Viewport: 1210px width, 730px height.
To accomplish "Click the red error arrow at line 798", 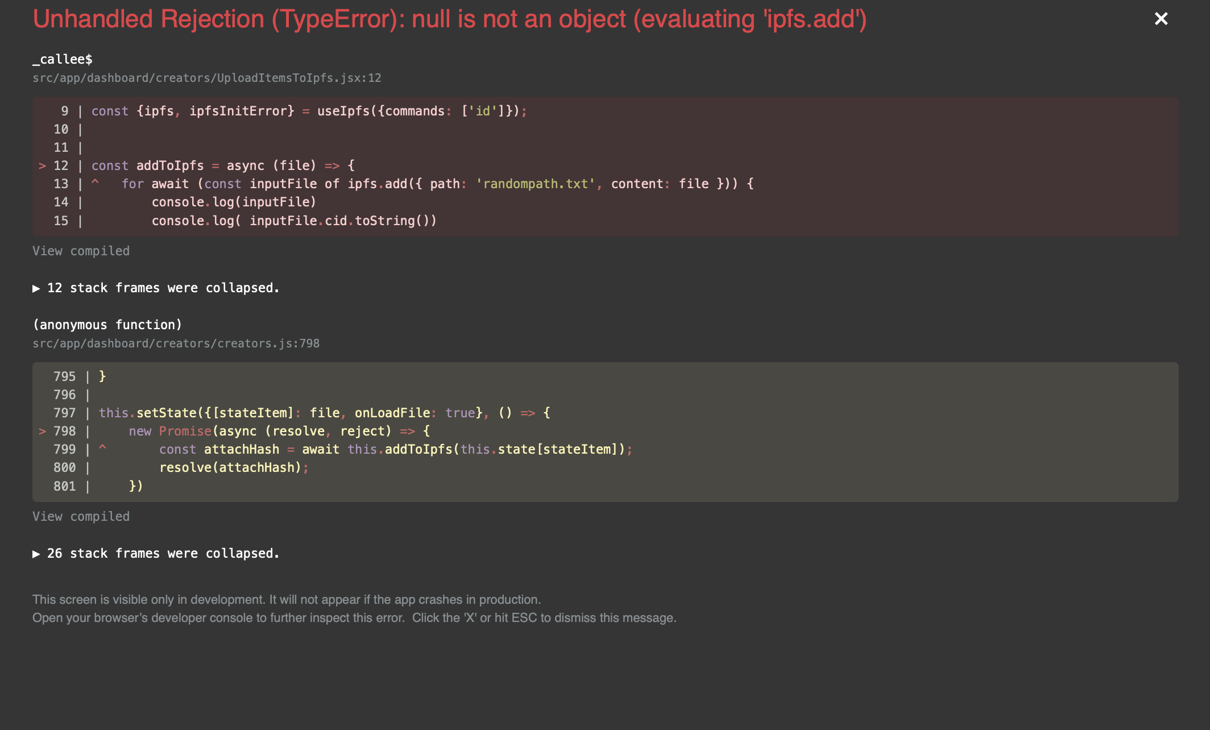I will click(42, 432).
